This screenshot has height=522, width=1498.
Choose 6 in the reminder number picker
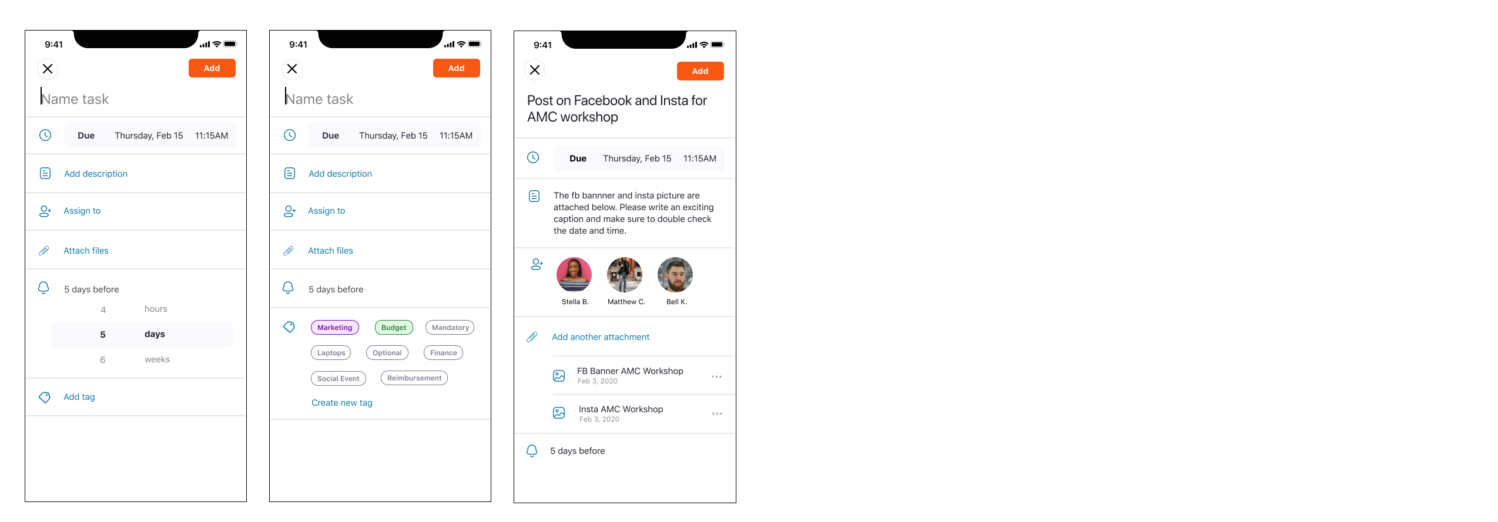tap(103, 360)
